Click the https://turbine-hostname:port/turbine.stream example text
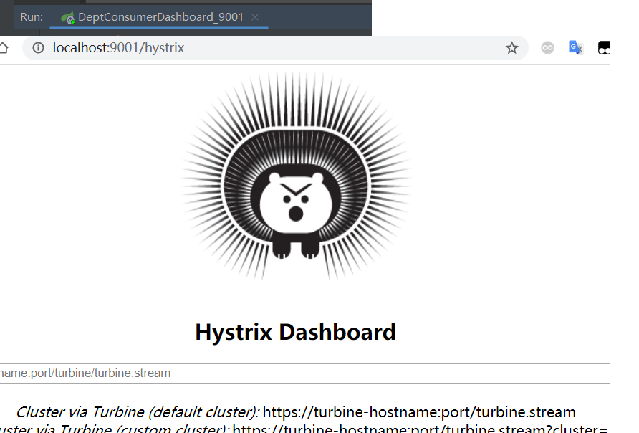639x433 pixels. click(419, 412)
